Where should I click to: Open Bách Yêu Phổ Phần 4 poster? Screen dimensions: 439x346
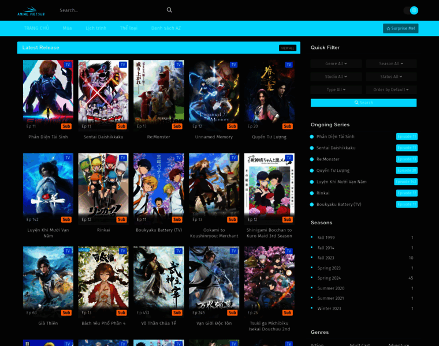click(103, 281)
